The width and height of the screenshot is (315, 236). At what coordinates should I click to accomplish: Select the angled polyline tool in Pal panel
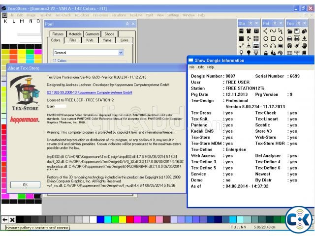click(266, 31)
